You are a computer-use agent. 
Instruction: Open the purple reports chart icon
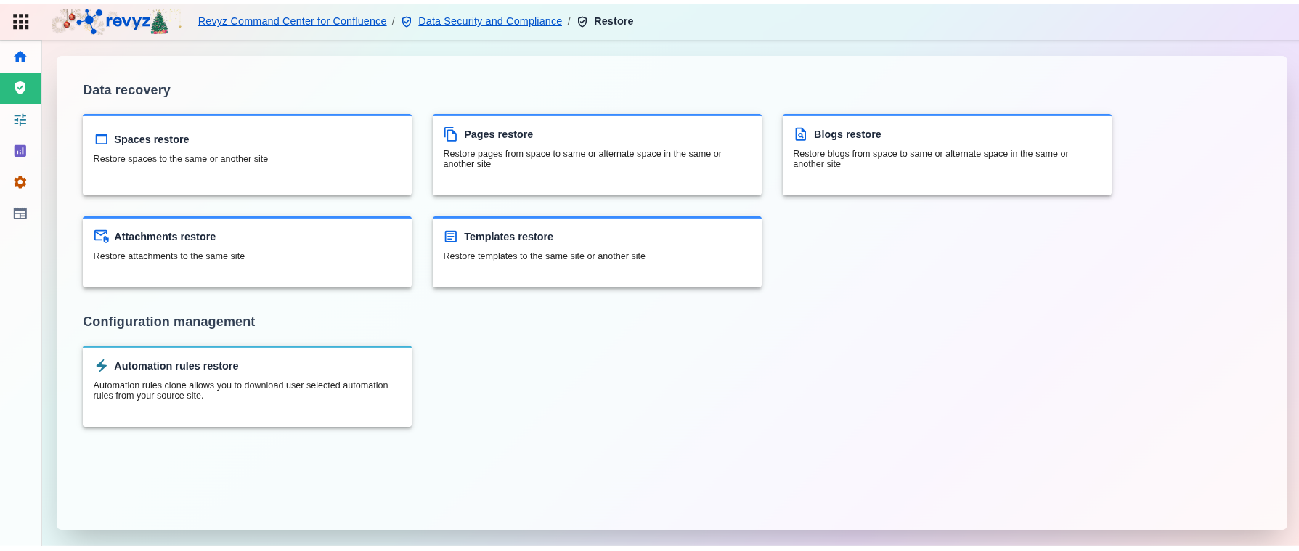click(x=20, y=151)
